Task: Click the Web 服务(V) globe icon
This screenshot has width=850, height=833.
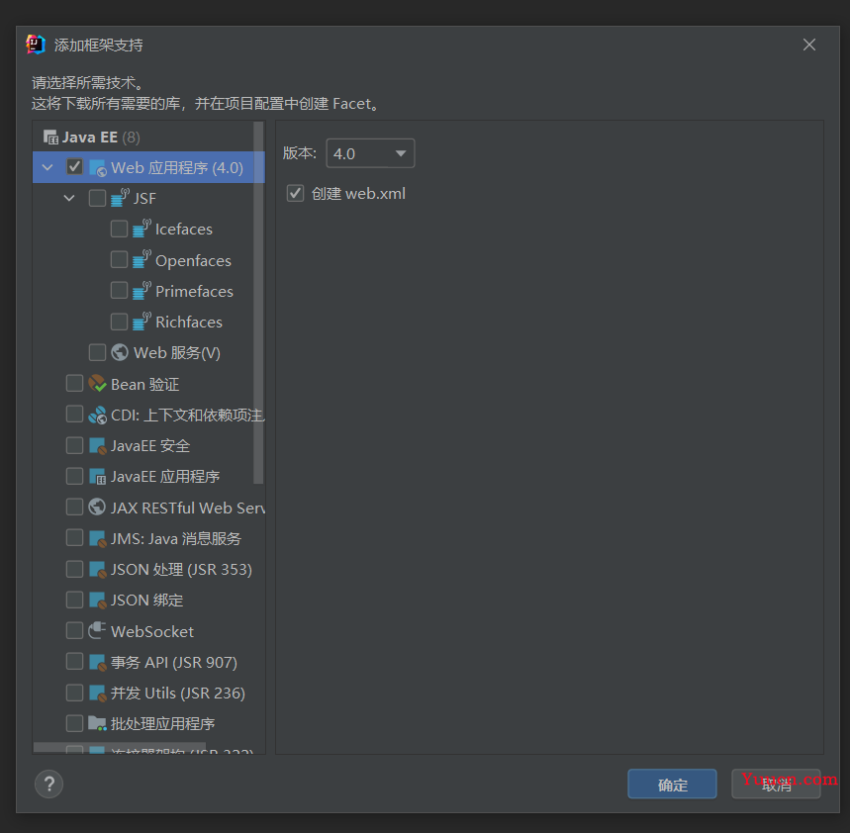Action: tap(120, 353)
